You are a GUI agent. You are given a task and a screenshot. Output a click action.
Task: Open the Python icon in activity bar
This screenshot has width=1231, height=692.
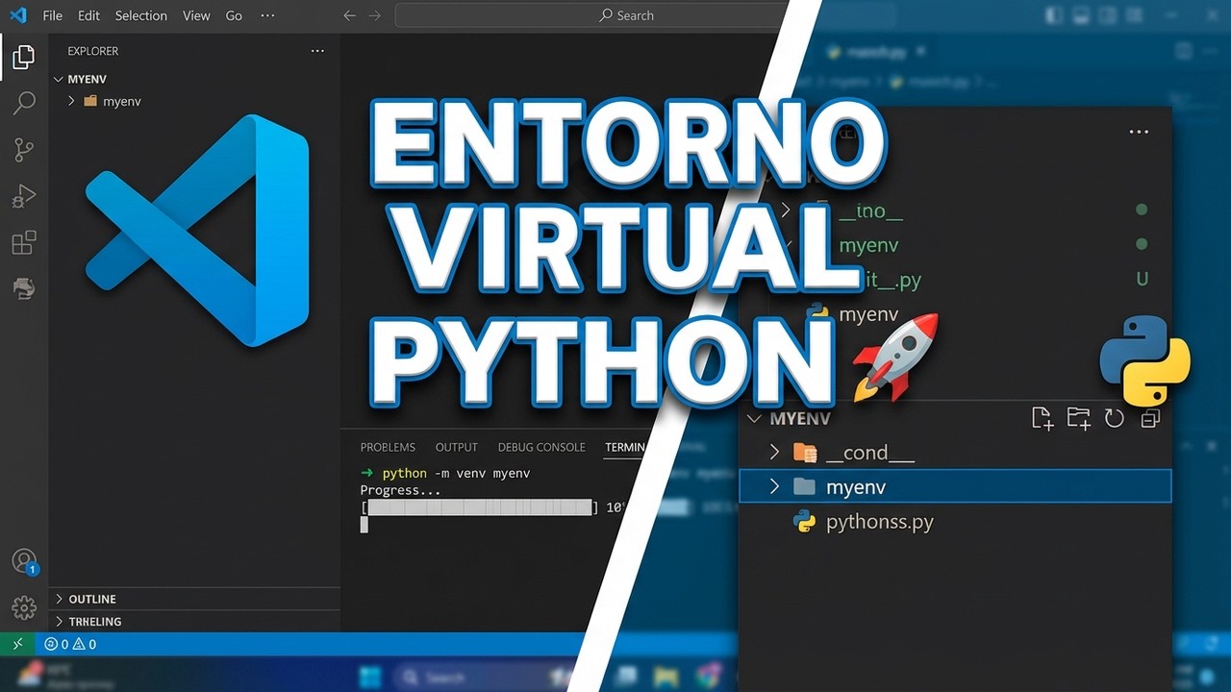(24, 288)
